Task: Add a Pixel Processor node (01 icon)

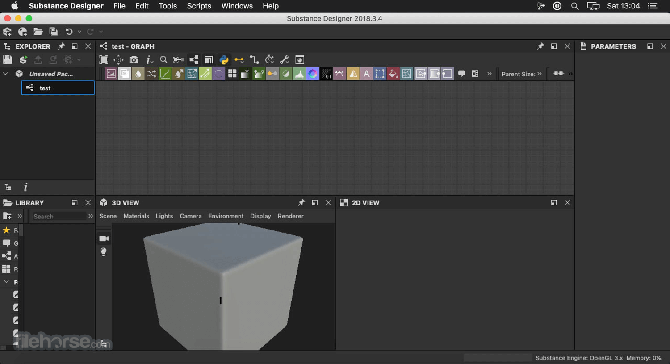Action: [x=326, y=74]
